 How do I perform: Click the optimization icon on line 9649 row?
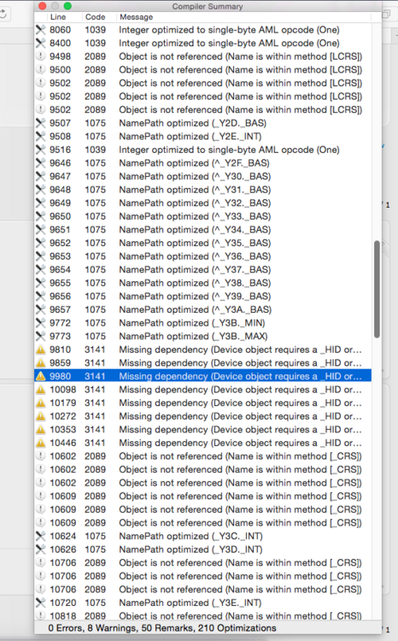point(40,203)
